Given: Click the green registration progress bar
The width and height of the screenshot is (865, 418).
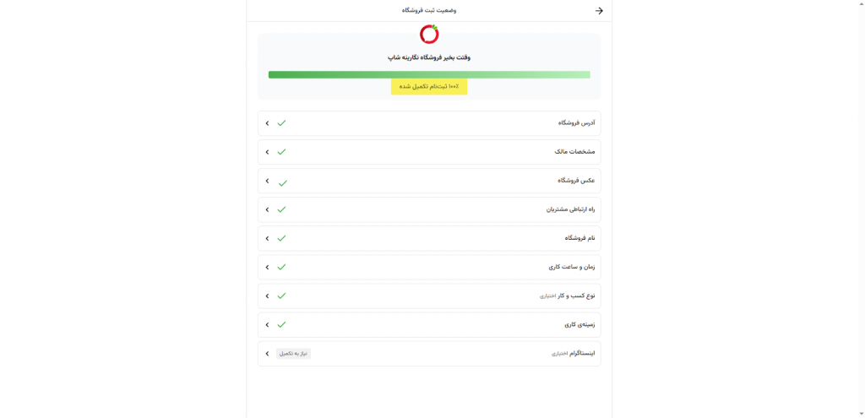Looking at the screenshot, I should click(x=429, y=74).
